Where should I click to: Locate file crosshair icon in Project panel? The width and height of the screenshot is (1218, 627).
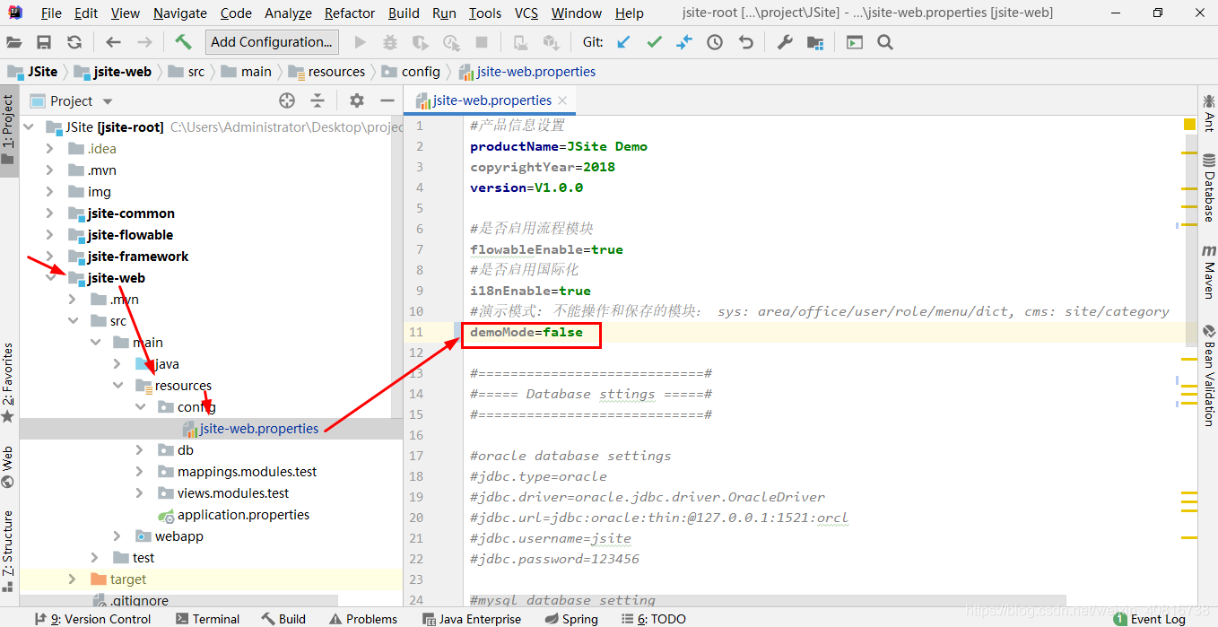coord(287,100)
